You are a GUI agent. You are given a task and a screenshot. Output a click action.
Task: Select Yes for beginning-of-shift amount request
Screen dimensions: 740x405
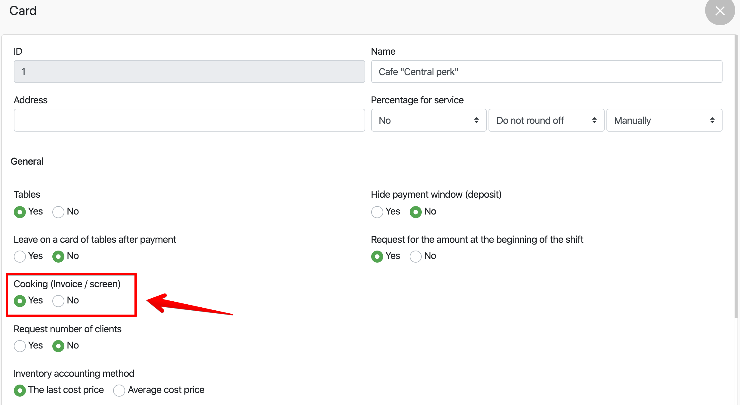377,256
